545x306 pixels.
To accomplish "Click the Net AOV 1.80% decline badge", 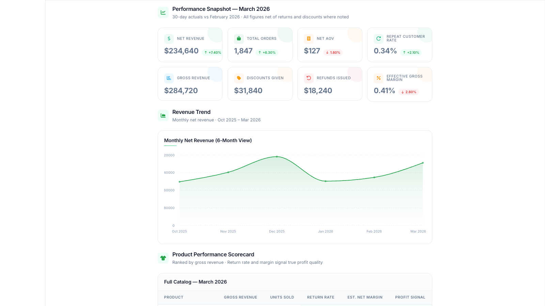I will click(333, 52).
